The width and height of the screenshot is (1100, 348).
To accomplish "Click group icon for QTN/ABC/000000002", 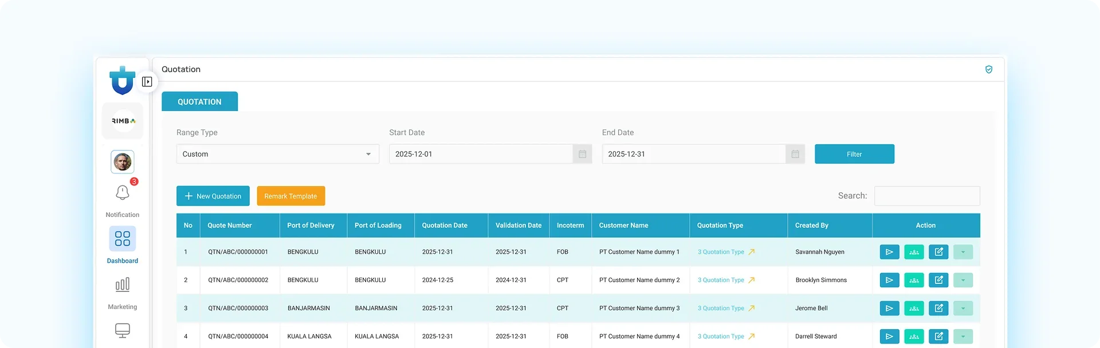I will (914, 280).
